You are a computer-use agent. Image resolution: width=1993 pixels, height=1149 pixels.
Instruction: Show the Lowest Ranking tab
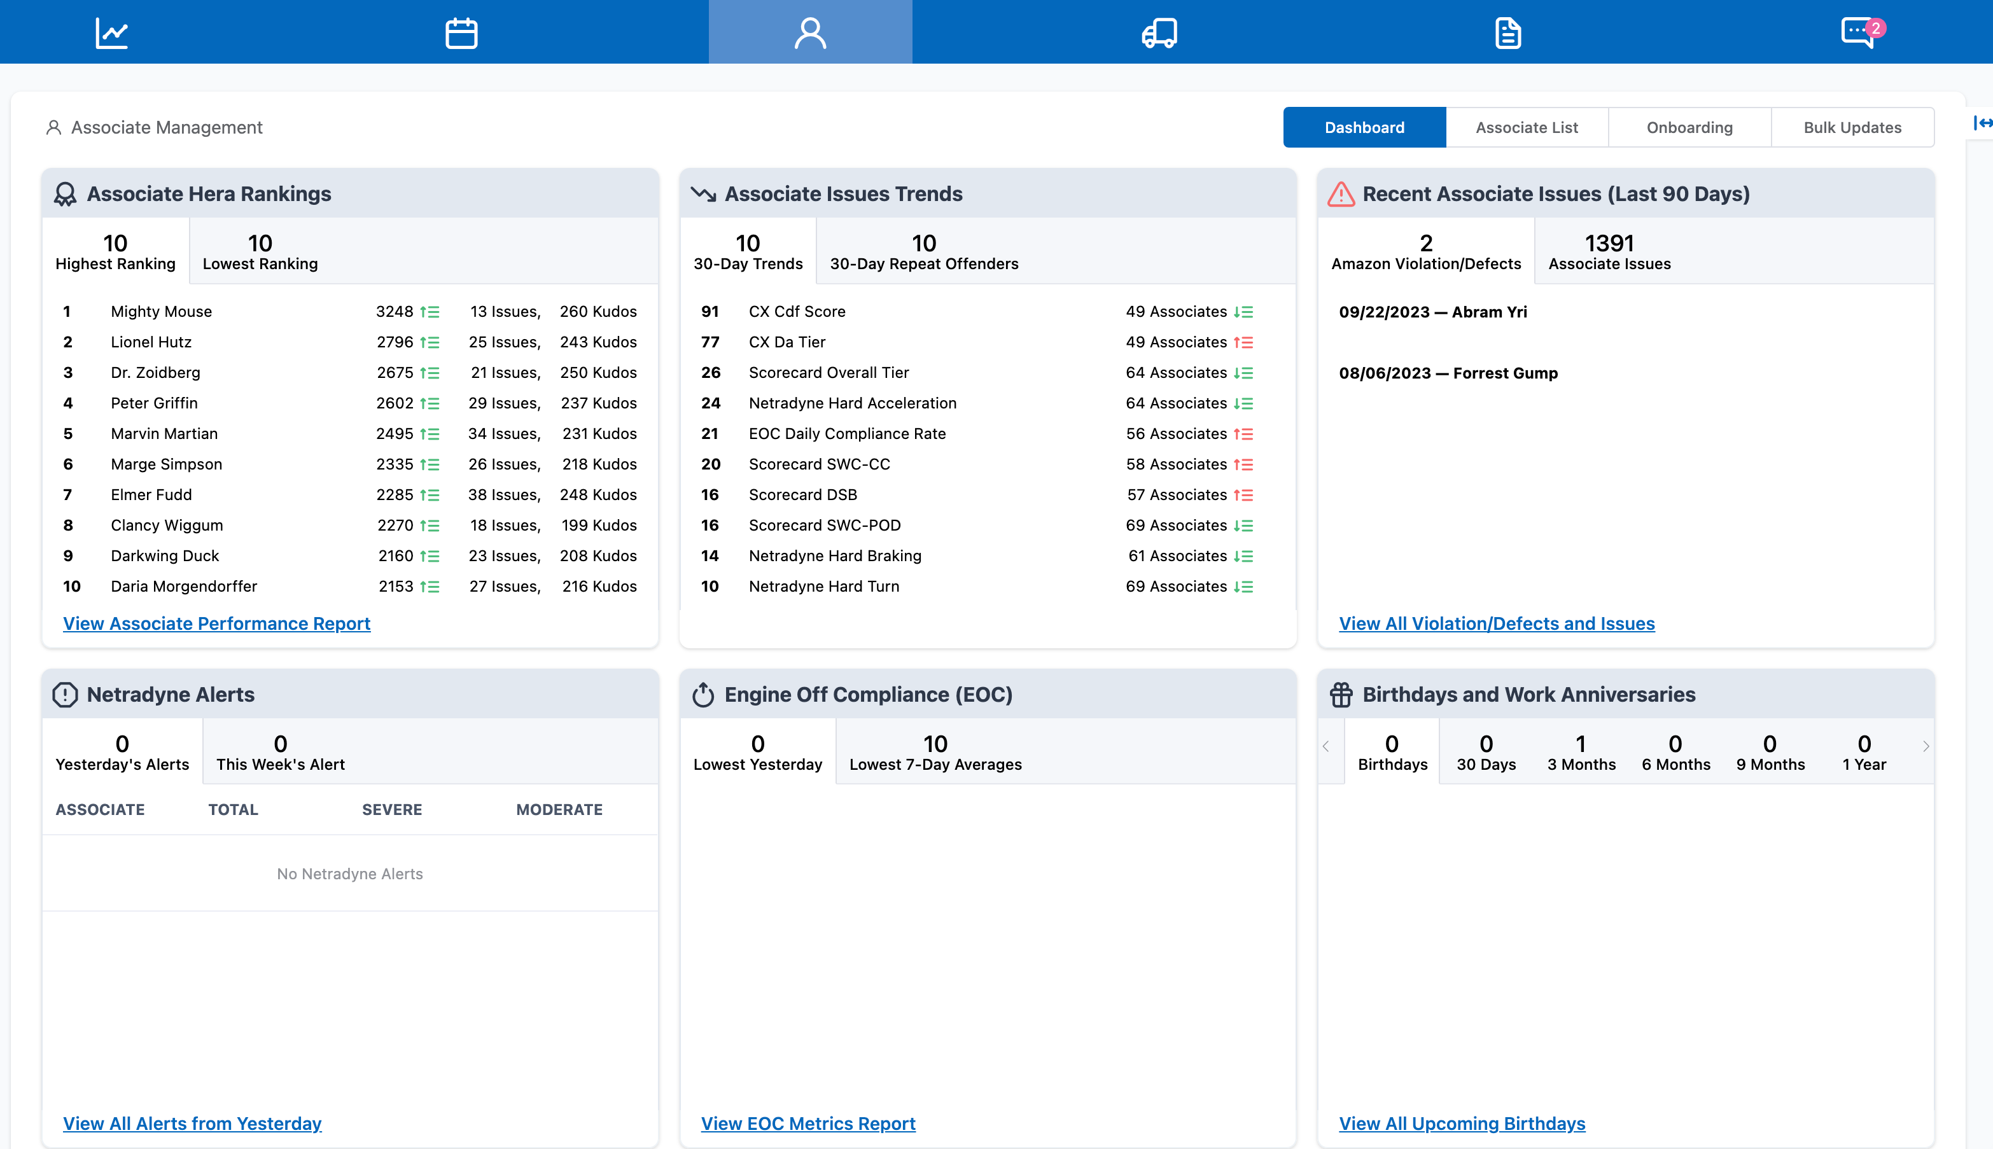tap(260, 252)
